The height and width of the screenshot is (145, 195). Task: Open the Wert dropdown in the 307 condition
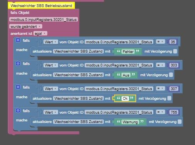pos(51,89)
